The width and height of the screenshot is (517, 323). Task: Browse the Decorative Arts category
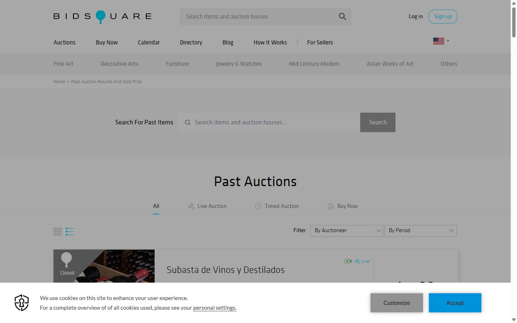(120, 64)
